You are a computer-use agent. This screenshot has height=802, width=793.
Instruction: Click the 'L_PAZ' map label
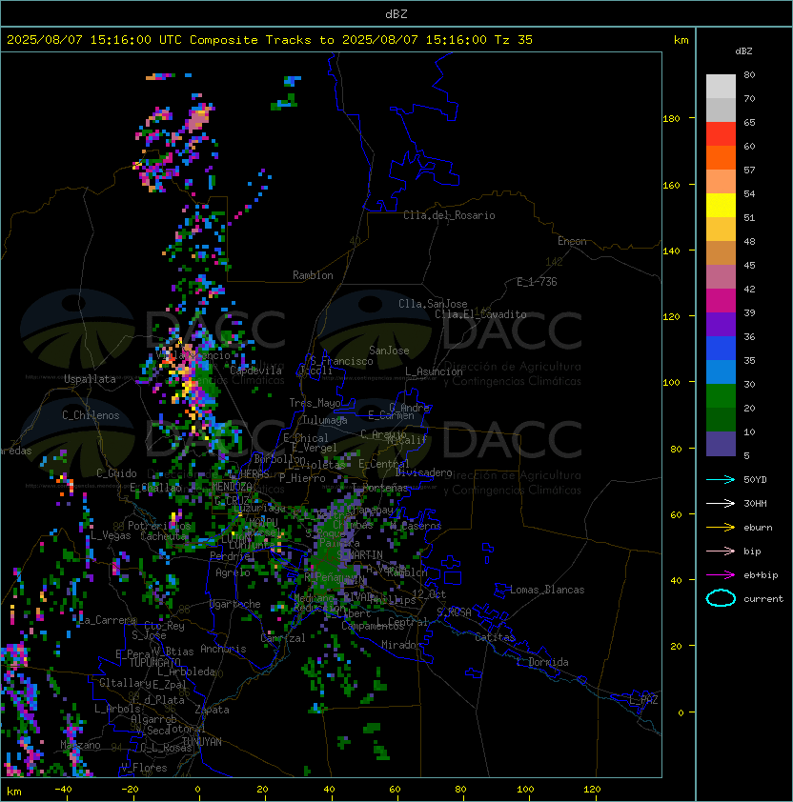643,700
